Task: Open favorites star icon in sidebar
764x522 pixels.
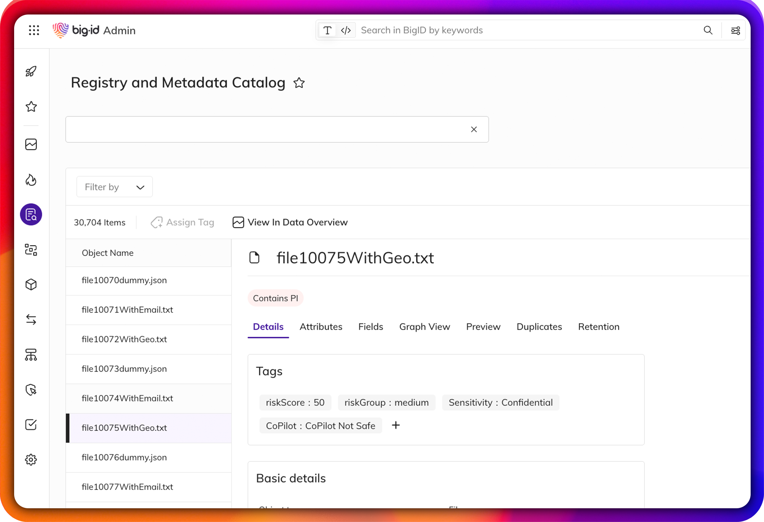Action: pos(31,106)
